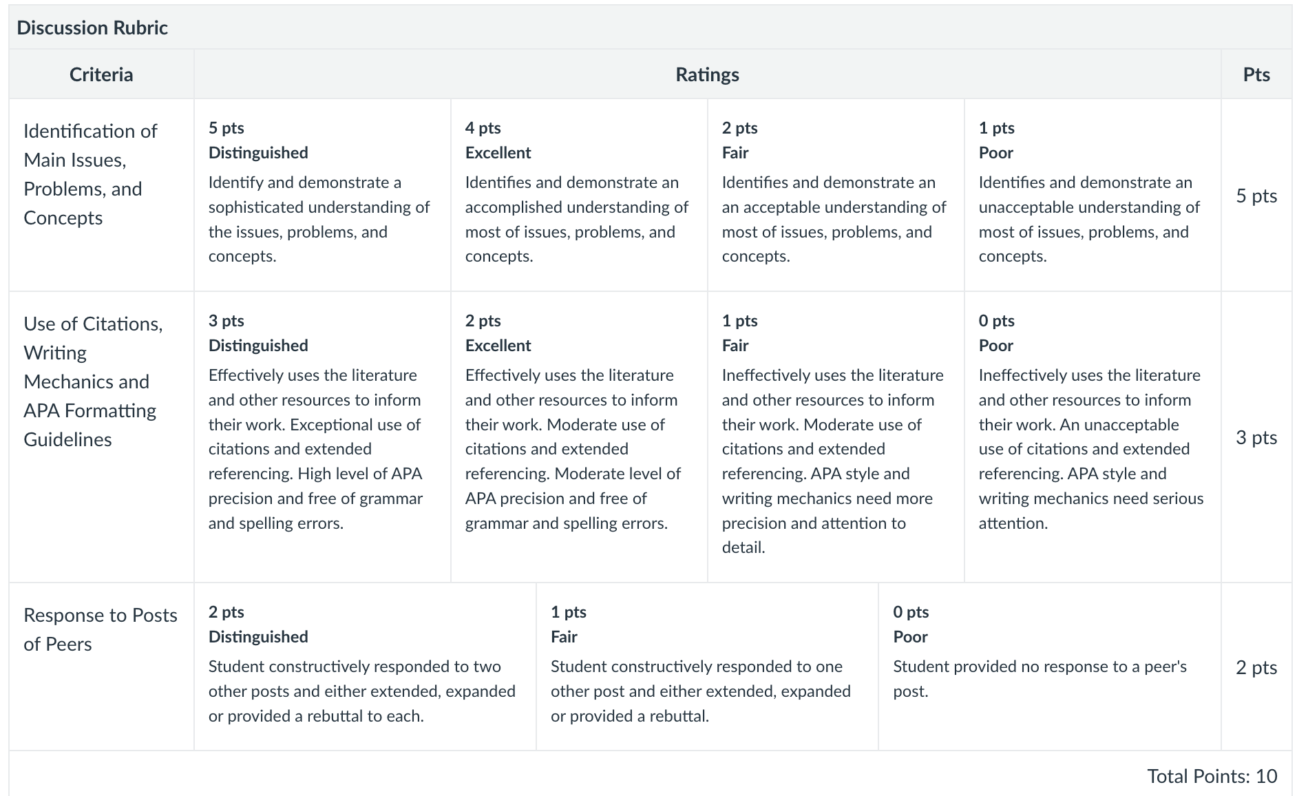This screenshot has height=796, width=1308.
Task: Select 1 pts Poor rating for Main Issues
Action: pos(1093,195)
